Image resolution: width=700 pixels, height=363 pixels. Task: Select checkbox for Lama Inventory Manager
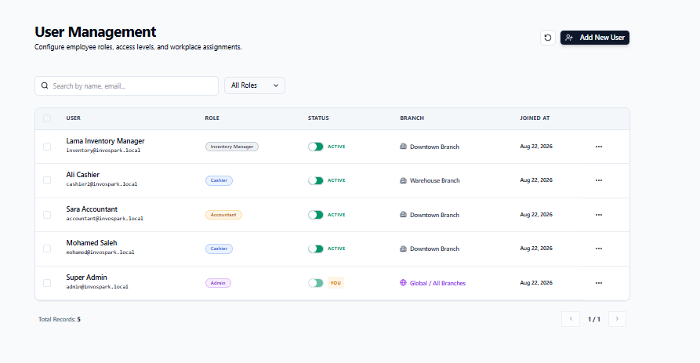point(47,147)
